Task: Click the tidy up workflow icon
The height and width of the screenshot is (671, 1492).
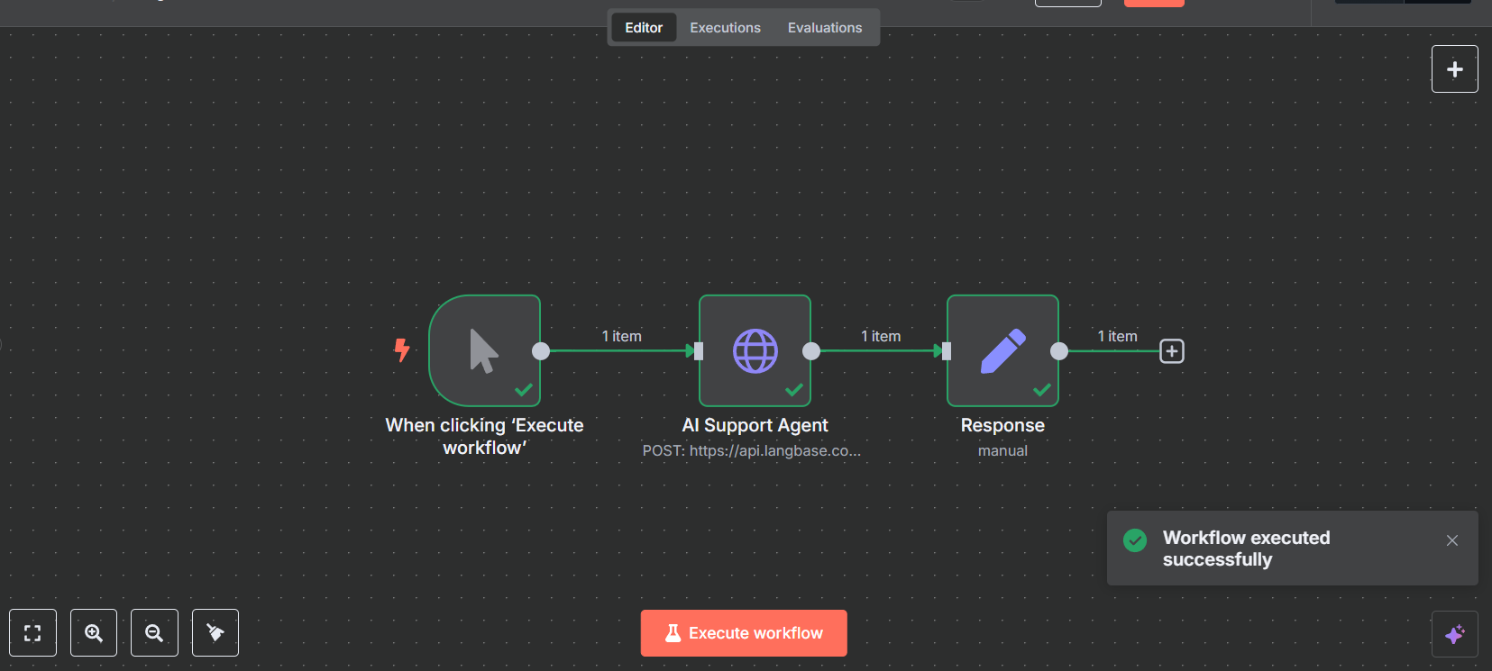Action: [x=215, y=632]
